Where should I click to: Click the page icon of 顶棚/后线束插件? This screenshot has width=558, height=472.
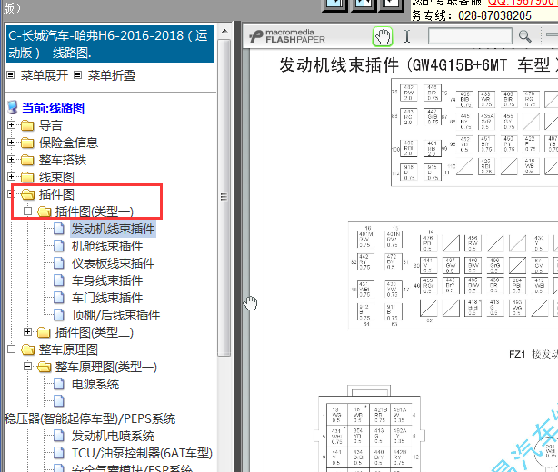click(58, 315)
